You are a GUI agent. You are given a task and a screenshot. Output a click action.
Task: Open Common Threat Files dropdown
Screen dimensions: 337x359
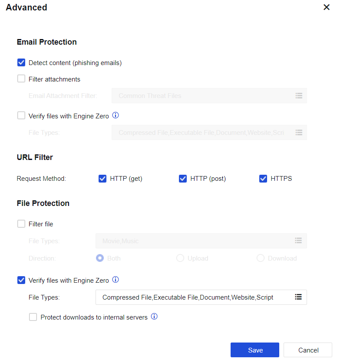click(204, 95)
